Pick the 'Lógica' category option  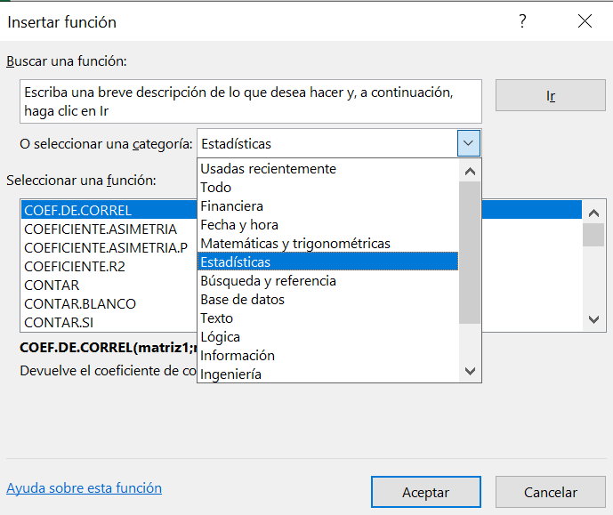click(x=220, y=336)
